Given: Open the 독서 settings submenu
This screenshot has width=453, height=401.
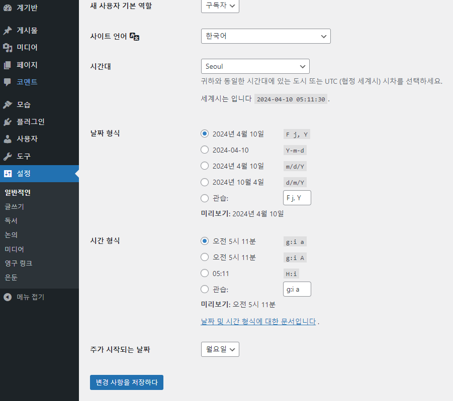Looking at the screenshot, I should click(x=11, y=221).
